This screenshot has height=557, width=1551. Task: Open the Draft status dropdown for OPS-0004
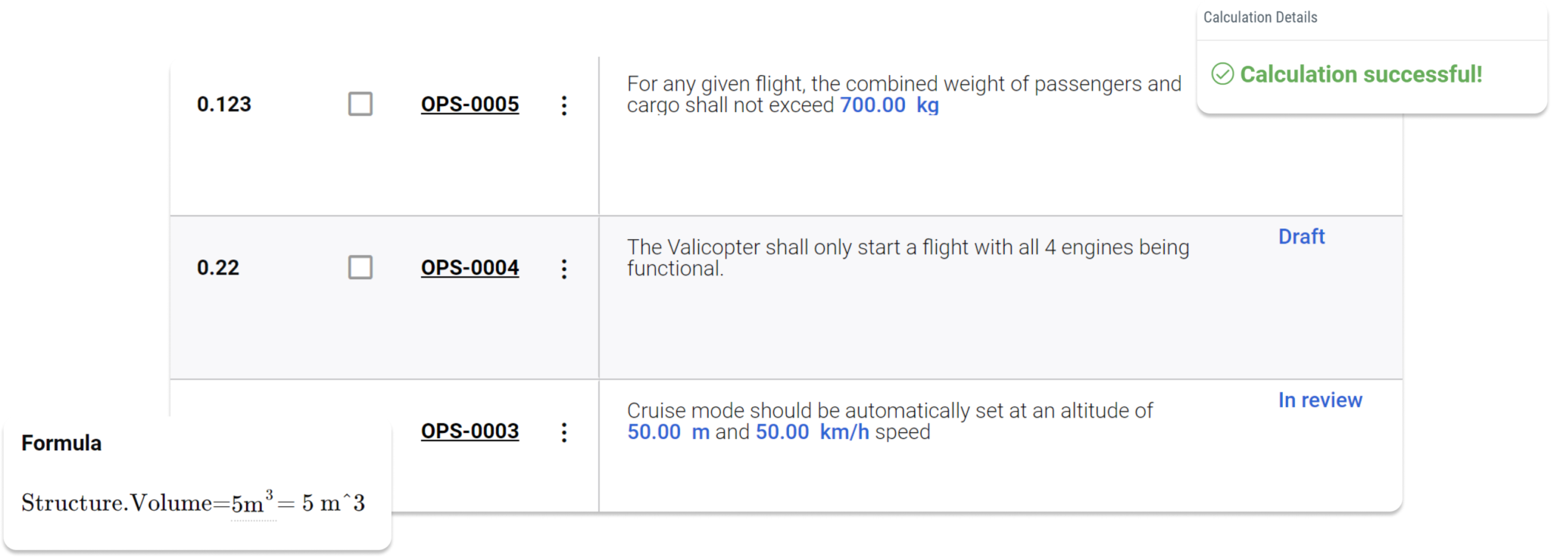[1300, 236]
